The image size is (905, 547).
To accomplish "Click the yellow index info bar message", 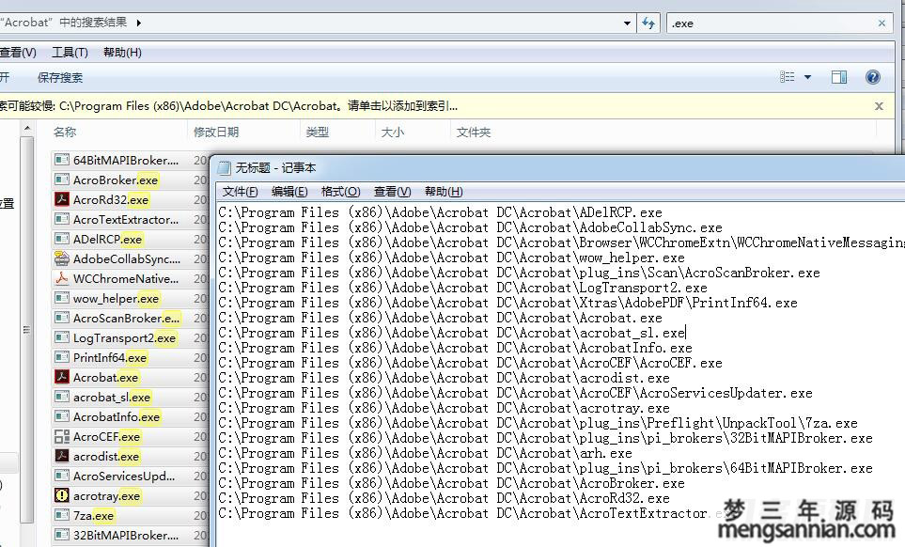I will [x=229, y=106].
